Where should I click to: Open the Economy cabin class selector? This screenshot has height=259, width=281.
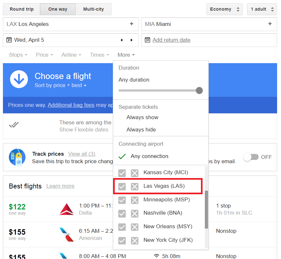pos(225,9)
